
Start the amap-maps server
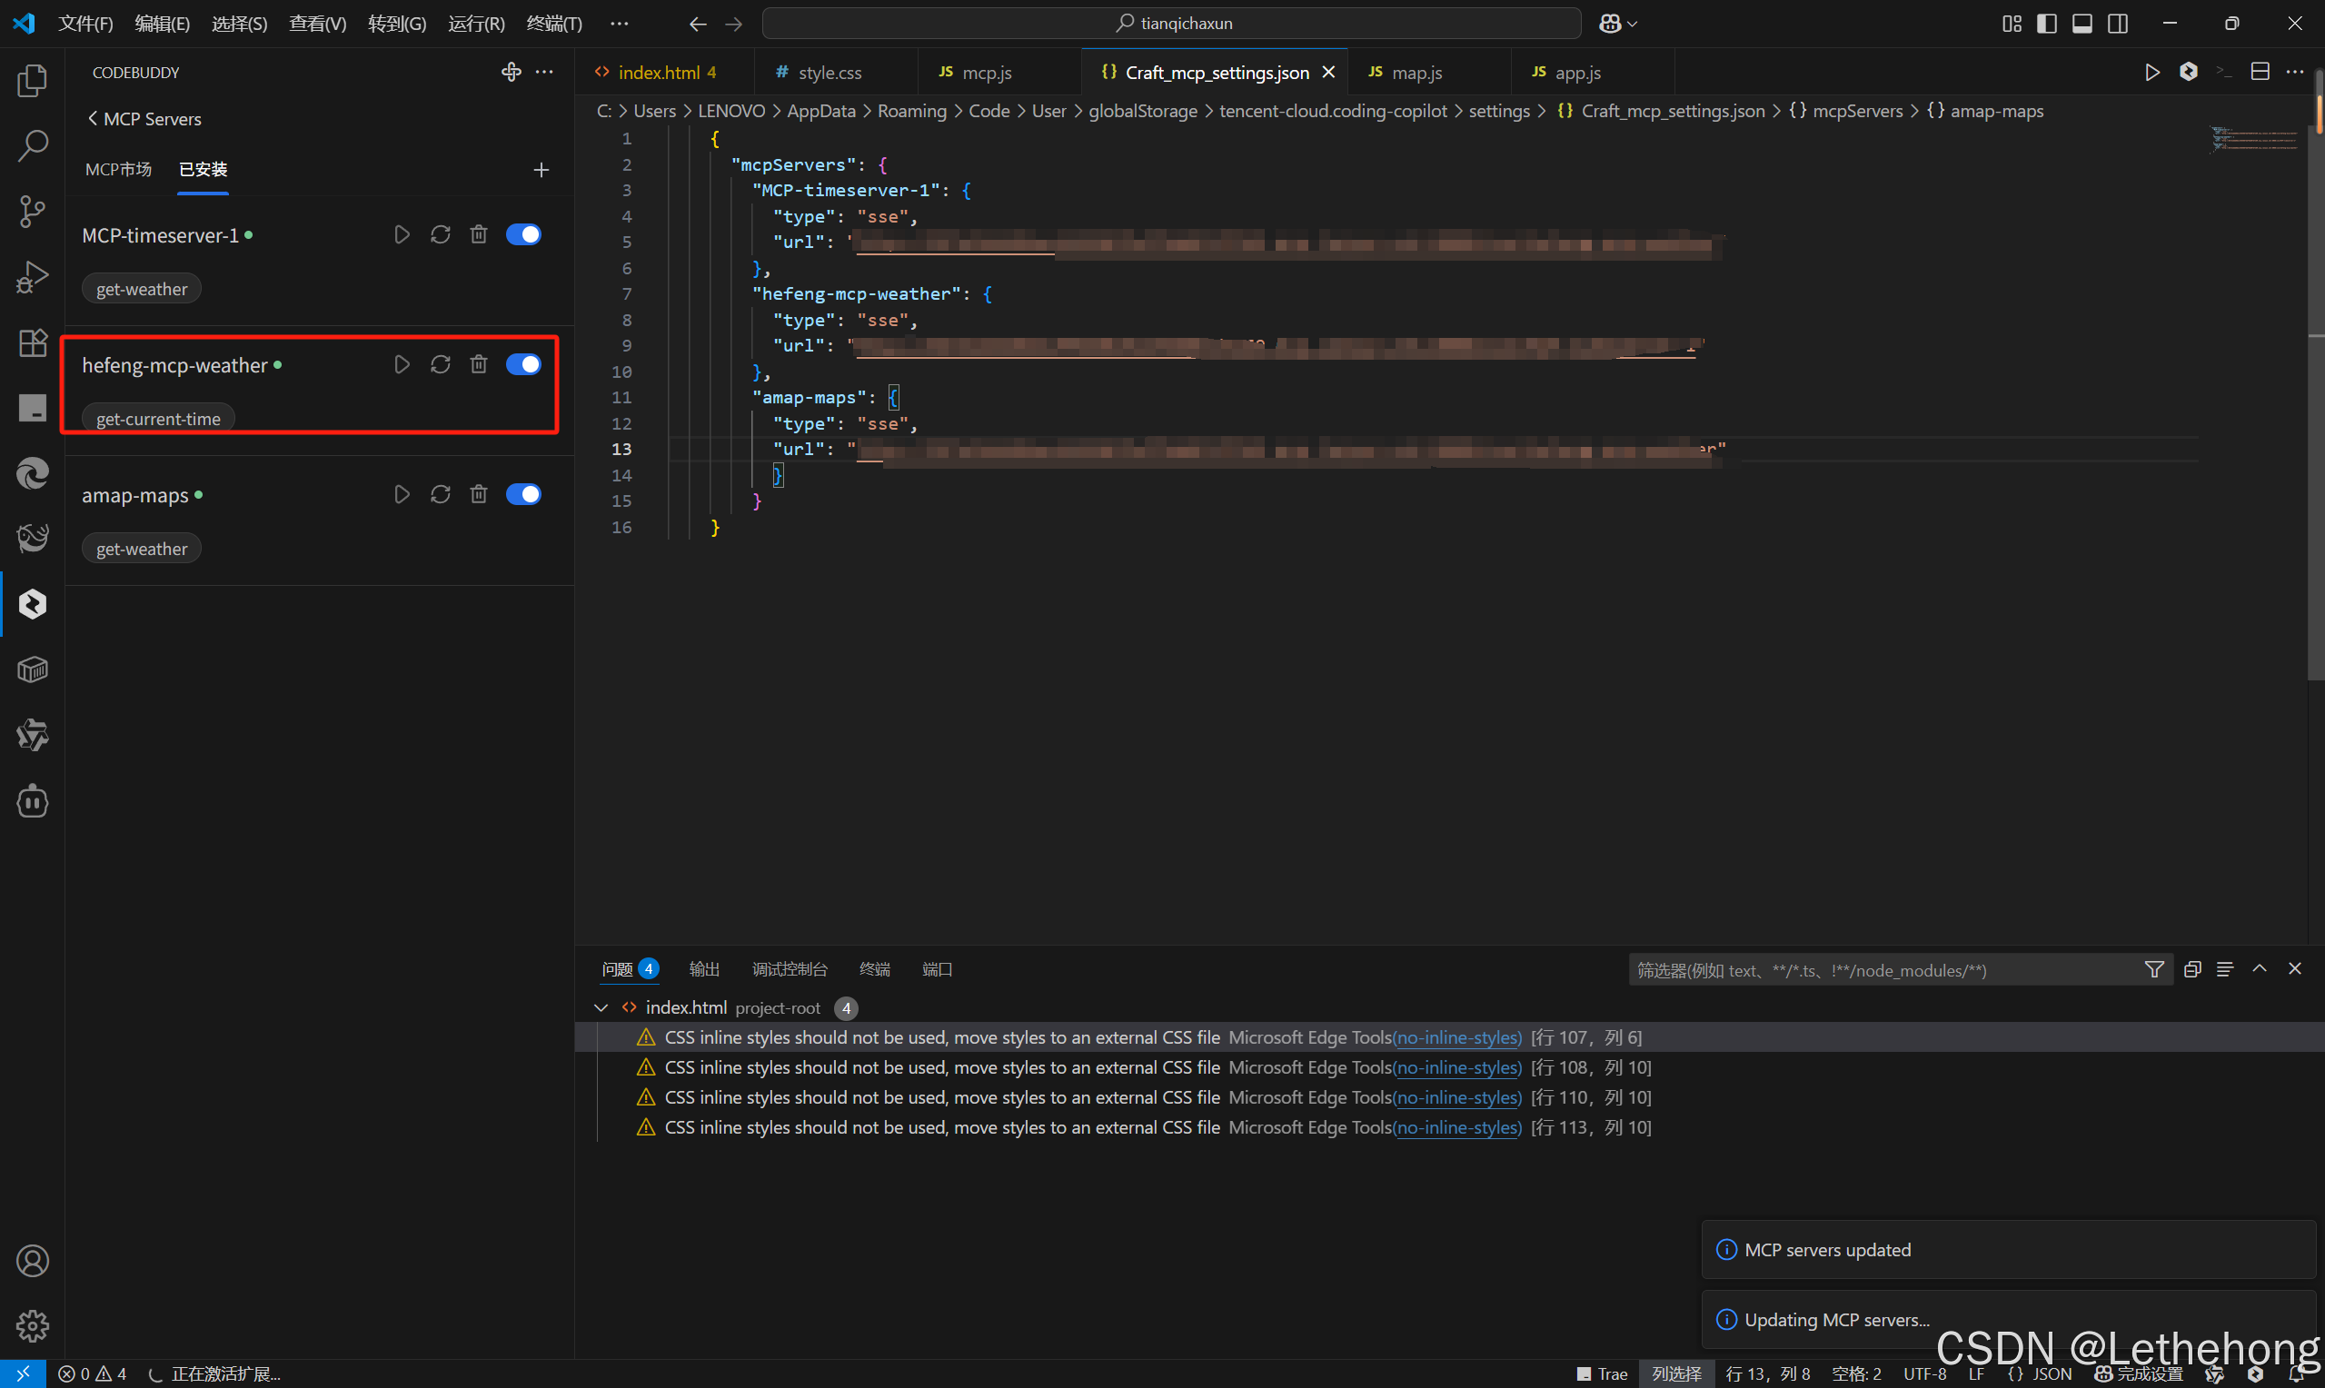click(402, 494)
